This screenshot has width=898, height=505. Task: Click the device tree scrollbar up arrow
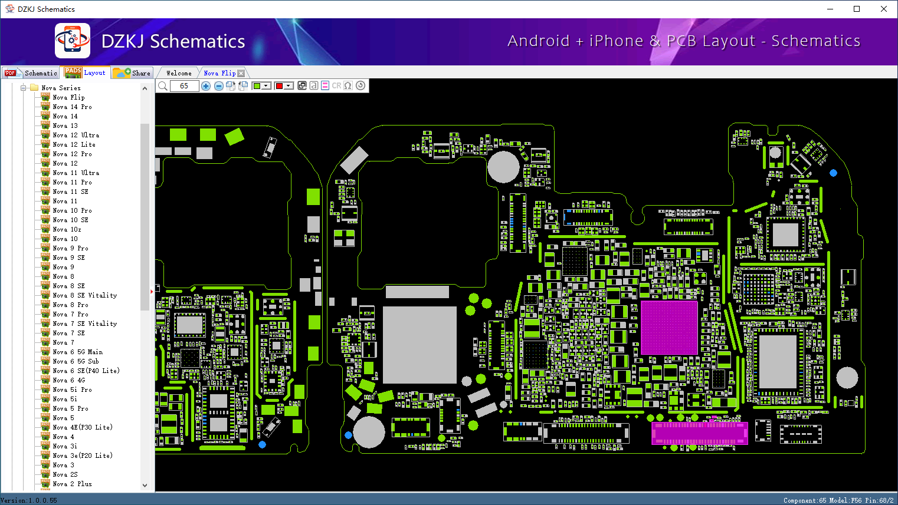[145, 88]
